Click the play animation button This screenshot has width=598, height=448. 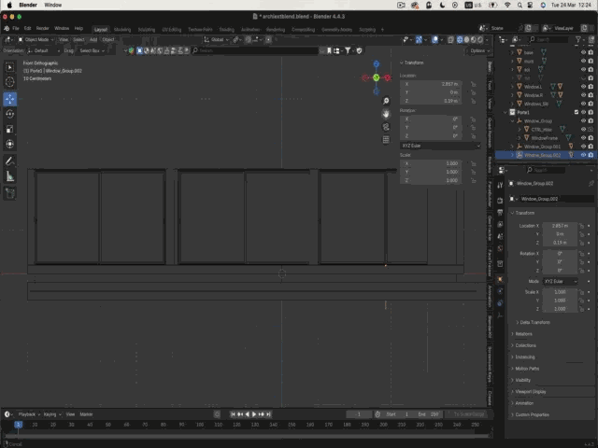tap(254, 414)
